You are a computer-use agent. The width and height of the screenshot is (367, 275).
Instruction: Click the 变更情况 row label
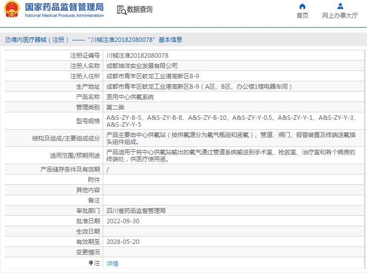(x=88, y=252)
